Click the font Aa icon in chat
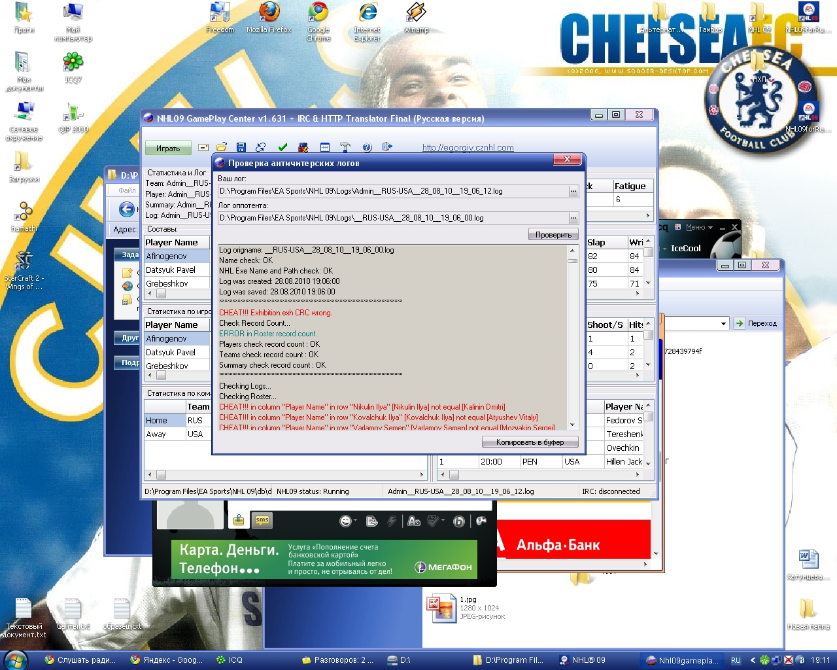 click(x=414, y=521)
